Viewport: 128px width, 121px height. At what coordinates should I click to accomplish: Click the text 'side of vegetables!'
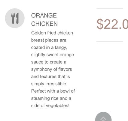point(50,106)
